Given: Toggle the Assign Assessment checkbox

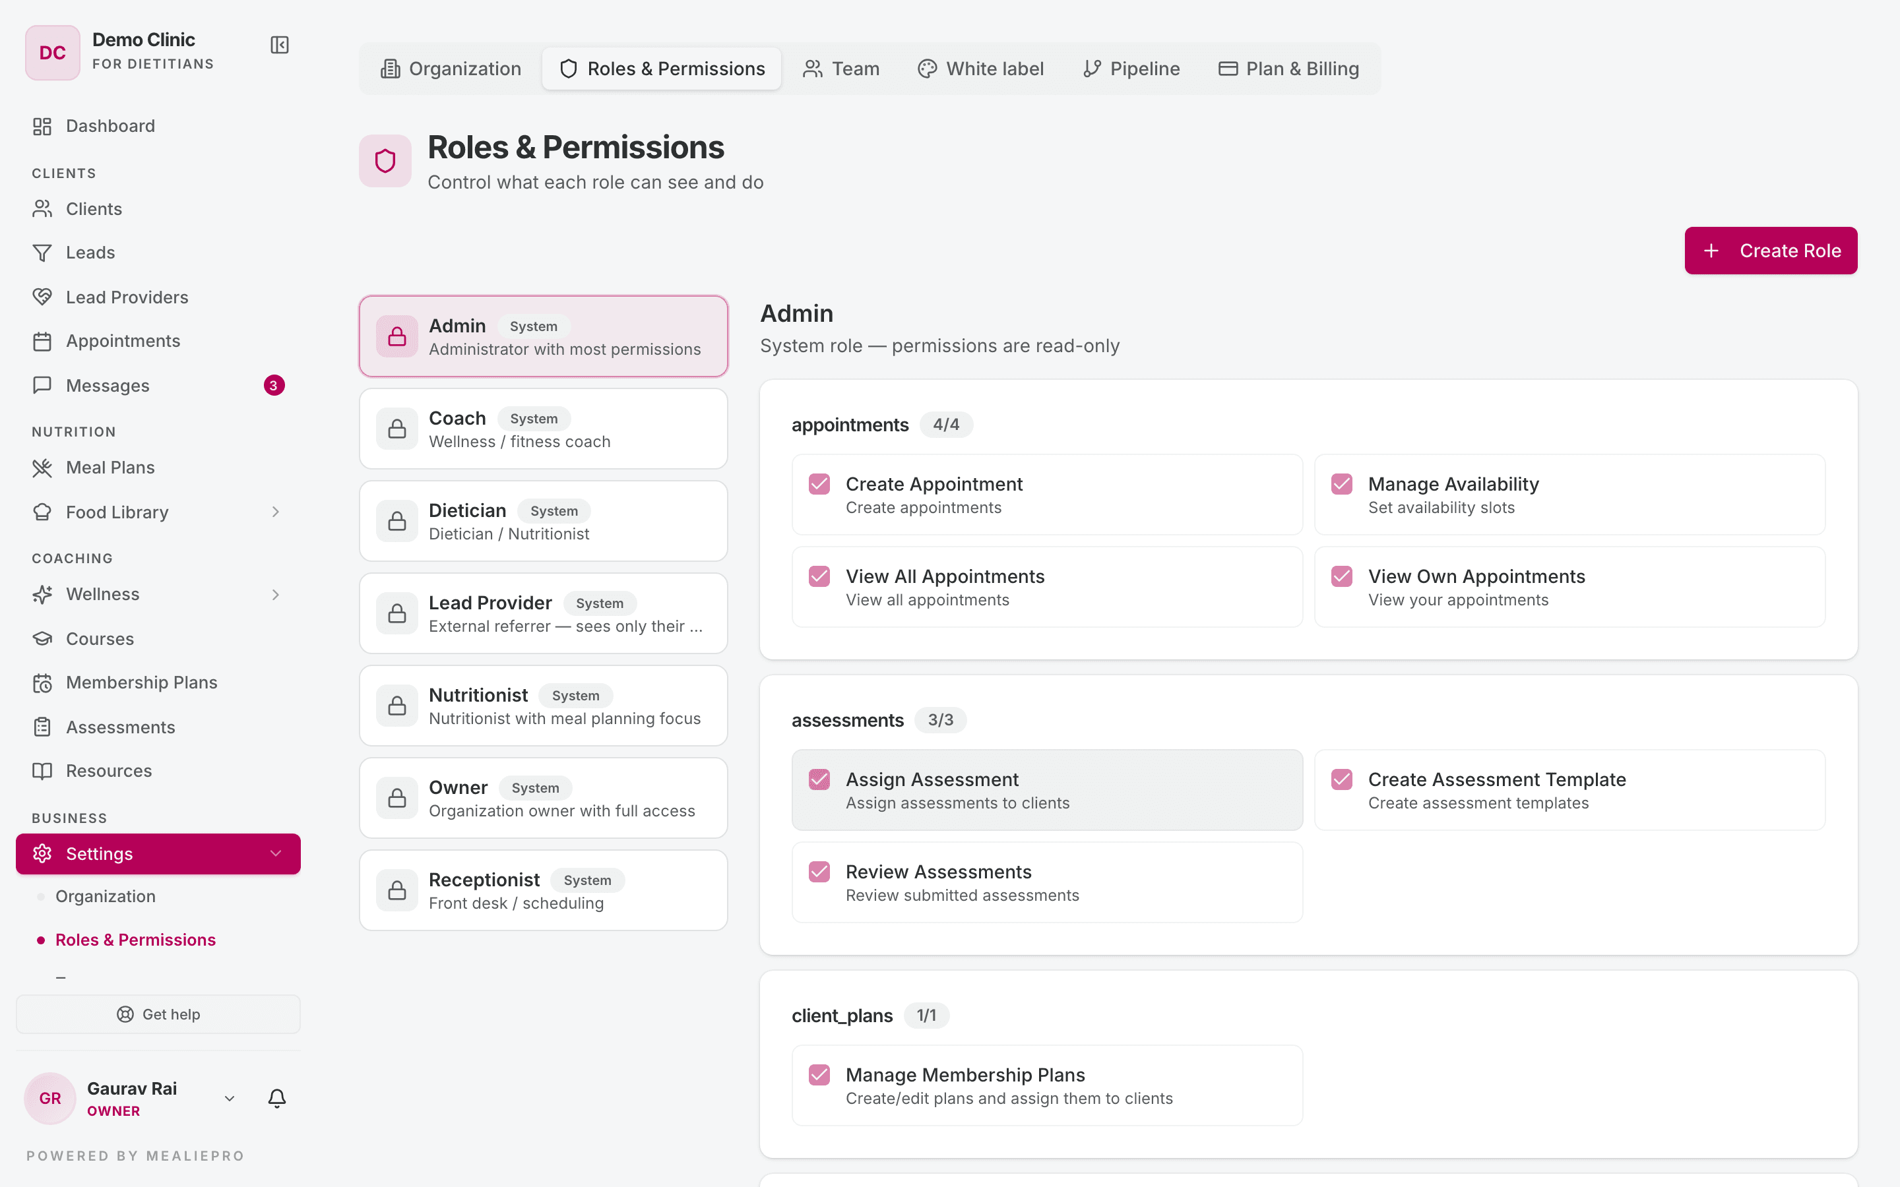Looking at the screenshot, I should click(x=819, y=779).
